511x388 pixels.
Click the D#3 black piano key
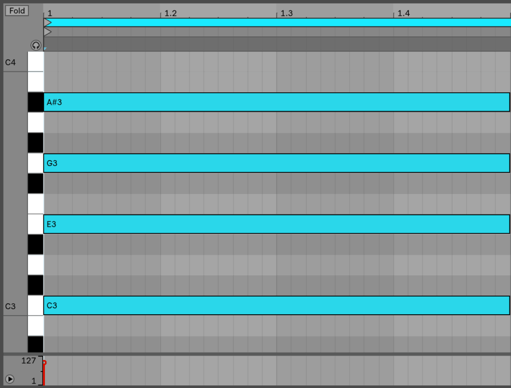[x=35, y=244]
